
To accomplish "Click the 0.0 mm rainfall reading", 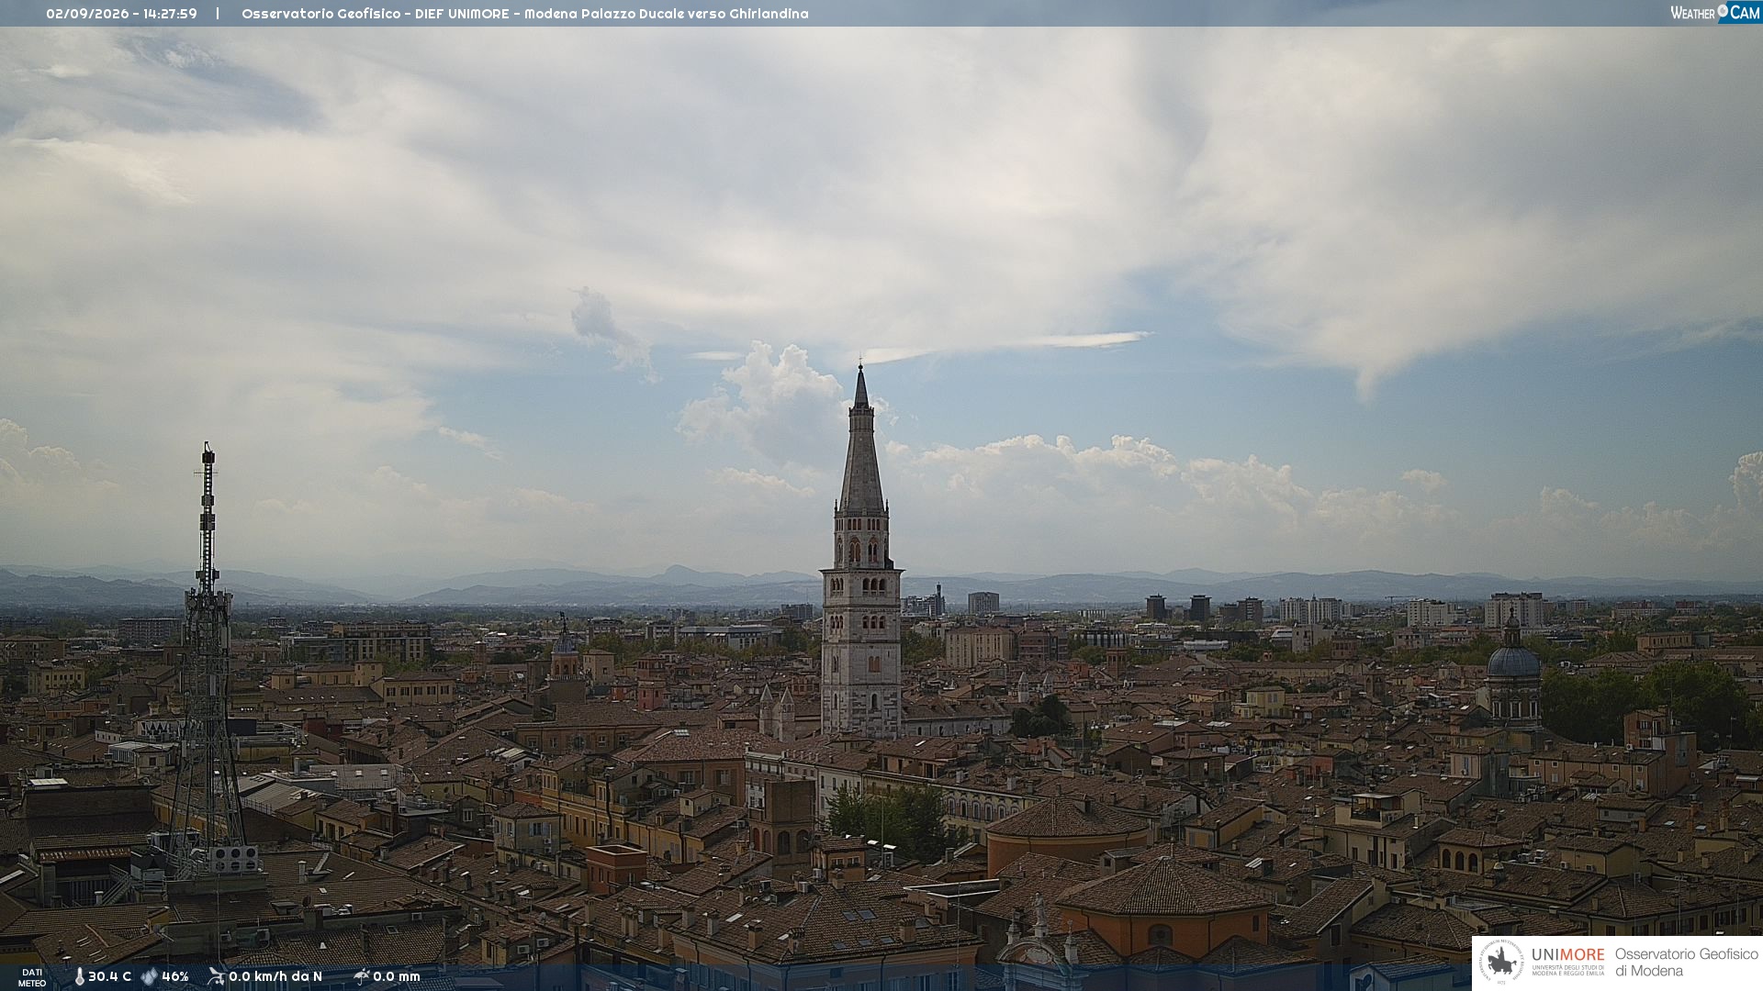I will [x=397, y=976].
